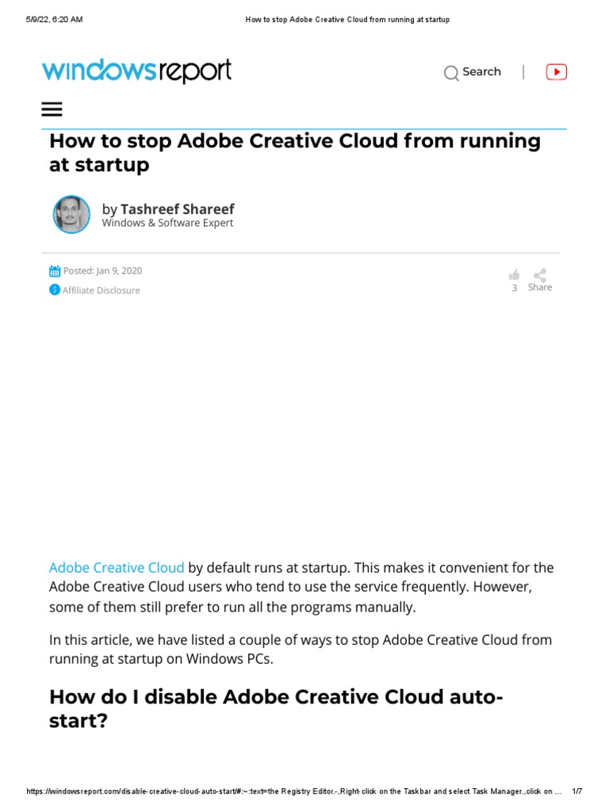Click the Windows & Software Expert subtitle
Screen dimensions: 609x812
pyautogui.click(x=167, y=223)
